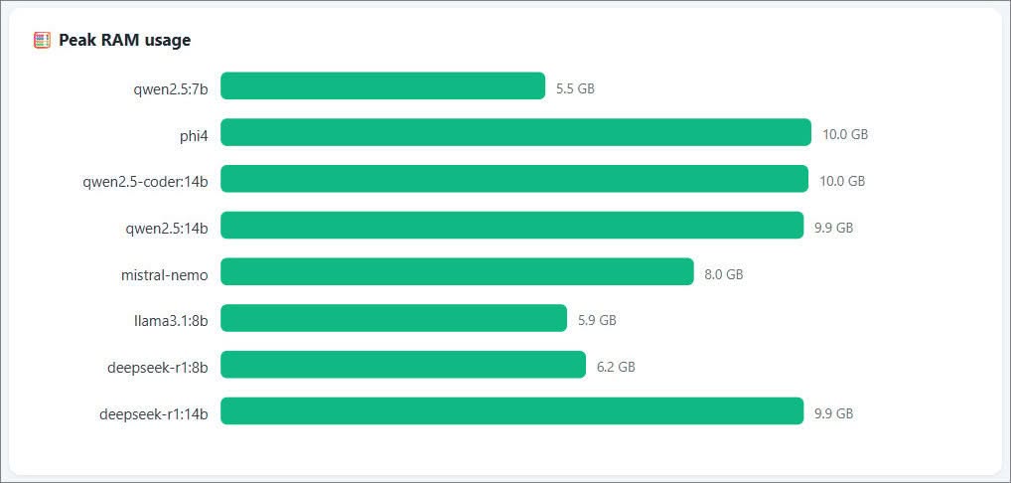Click the phi4 model label
This screenshot has height=483, width=1011.
click(194, 135)
